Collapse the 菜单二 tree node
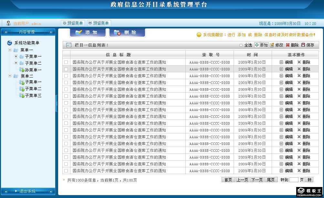This screenshot has height=198, width=324. click(x=10, y=76)
